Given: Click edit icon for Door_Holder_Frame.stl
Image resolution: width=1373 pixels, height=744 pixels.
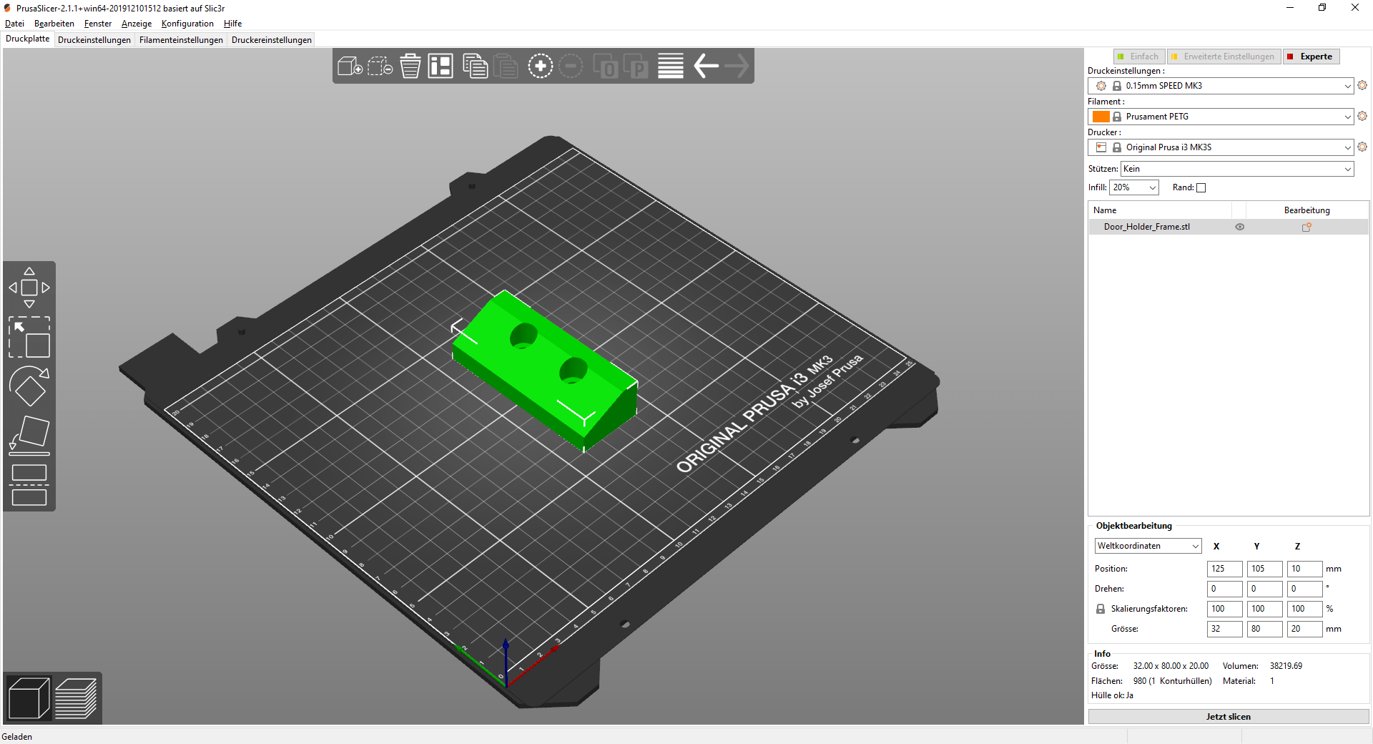Looking at the screenshot, I should coord(1306,227).
